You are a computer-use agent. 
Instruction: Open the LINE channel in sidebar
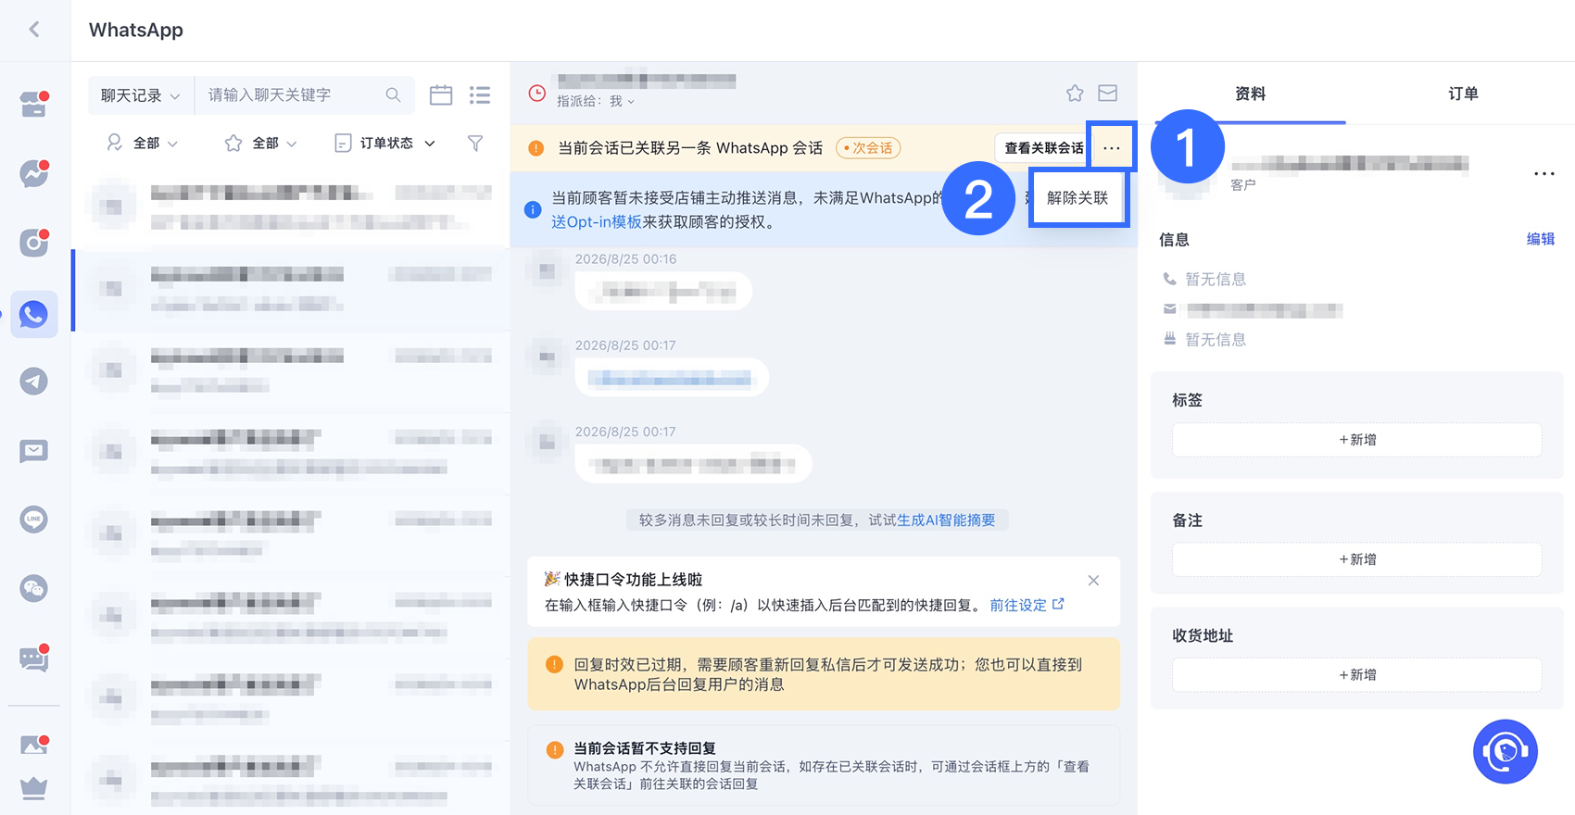coord(34,520)
